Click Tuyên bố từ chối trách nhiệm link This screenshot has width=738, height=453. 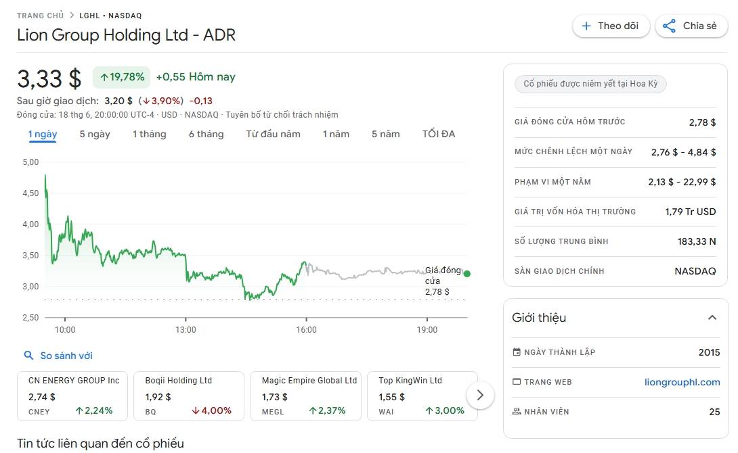click(x=282, y=115)
